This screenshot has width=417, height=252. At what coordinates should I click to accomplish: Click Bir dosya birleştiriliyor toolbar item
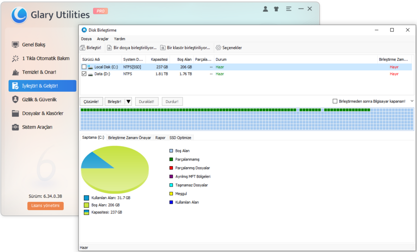(x=132, y=48)
